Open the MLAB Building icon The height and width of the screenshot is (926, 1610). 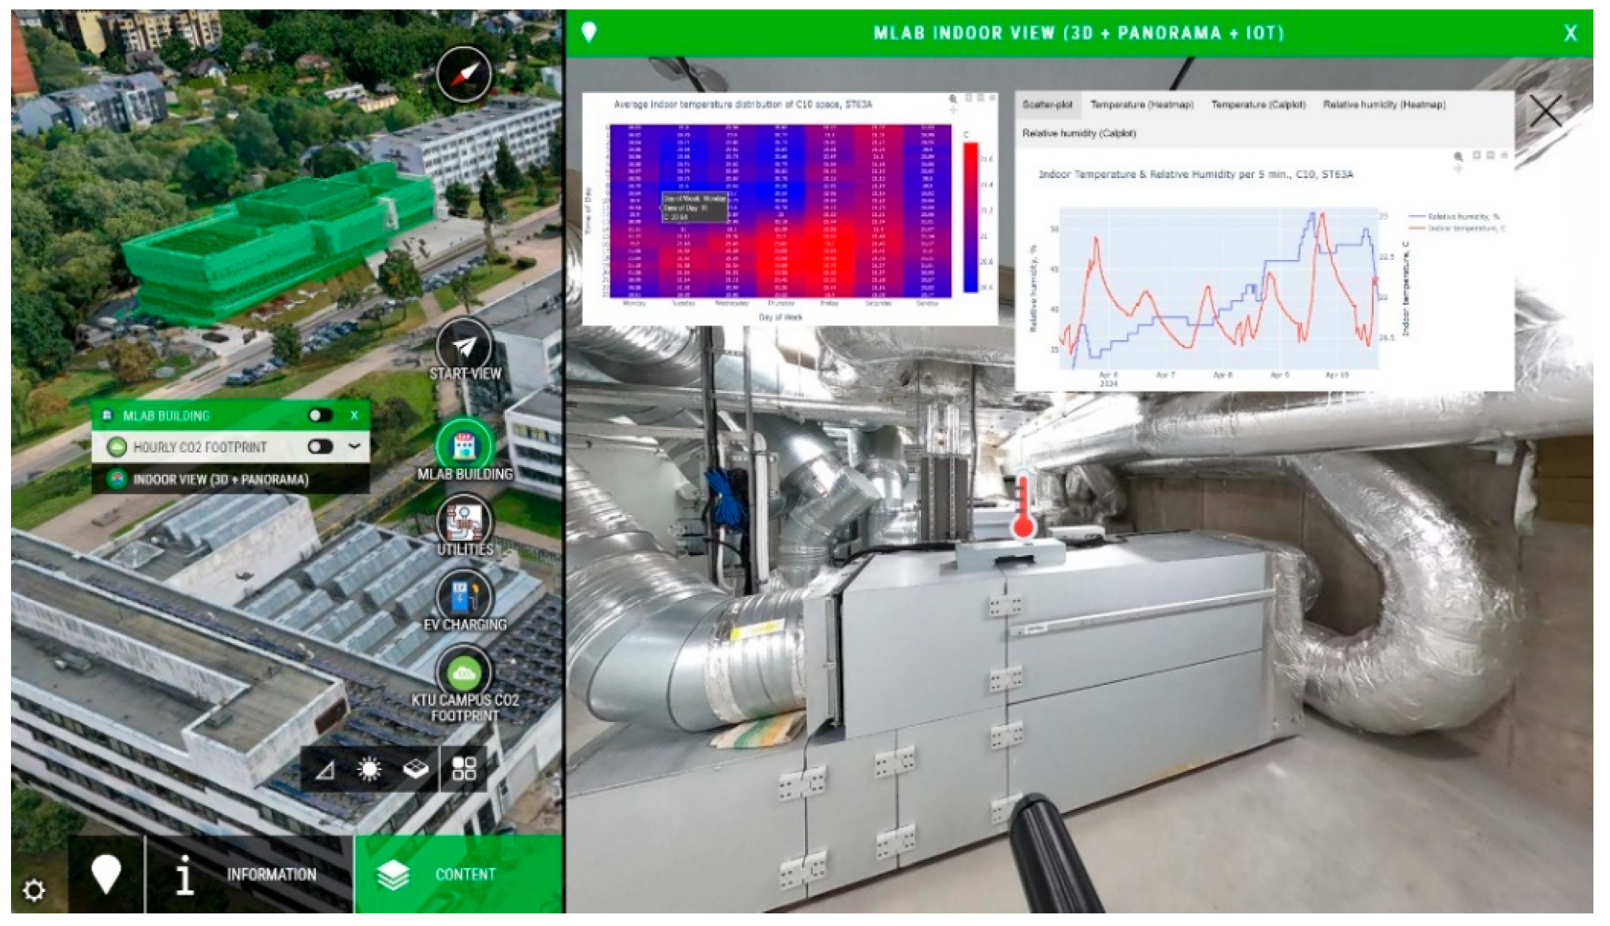tap(465, 446)
